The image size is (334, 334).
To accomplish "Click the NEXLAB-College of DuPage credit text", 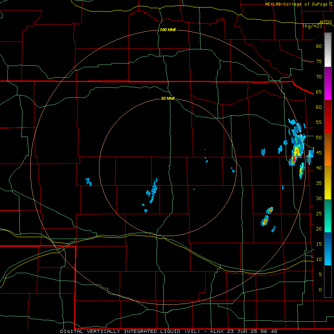I will pyautogui.click(x=299, y=4).
